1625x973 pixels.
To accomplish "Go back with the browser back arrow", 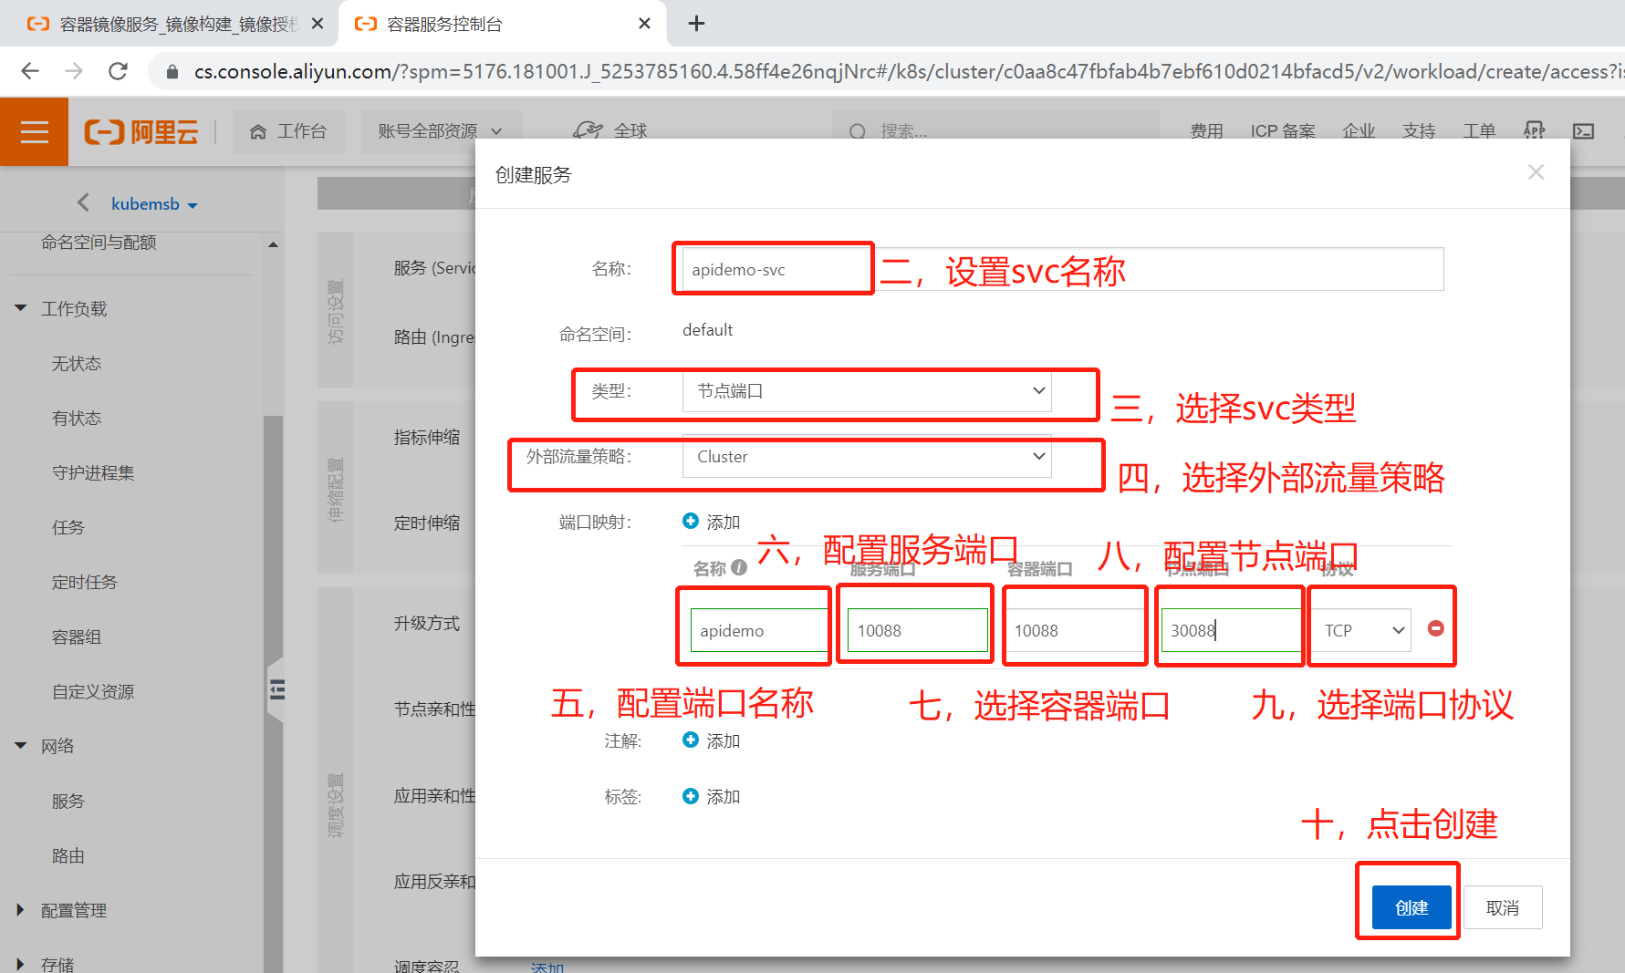I will (30, 71).
